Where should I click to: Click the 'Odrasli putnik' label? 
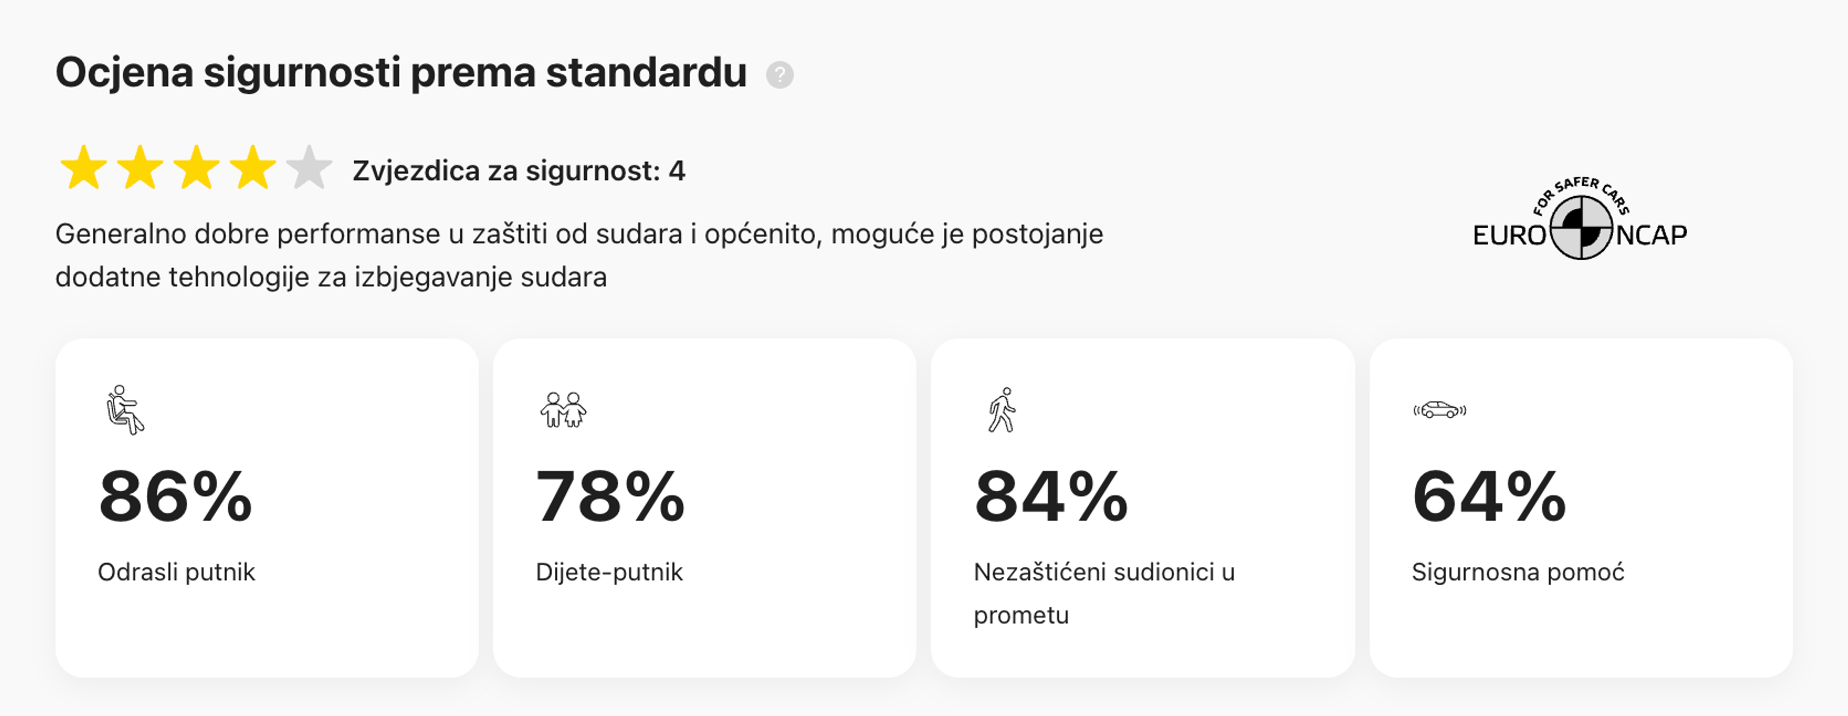pos(177,572)
